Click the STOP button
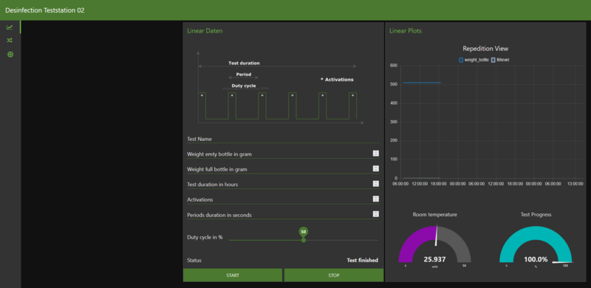591x288 pixels. (334, 275)
